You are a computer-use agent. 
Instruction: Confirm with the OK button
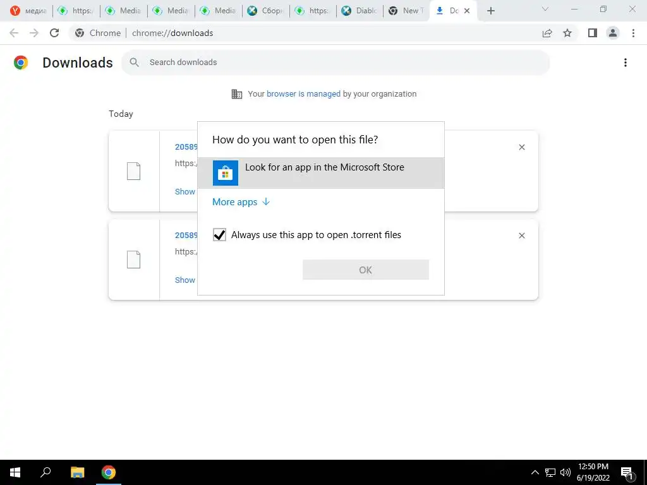point(366,270)
